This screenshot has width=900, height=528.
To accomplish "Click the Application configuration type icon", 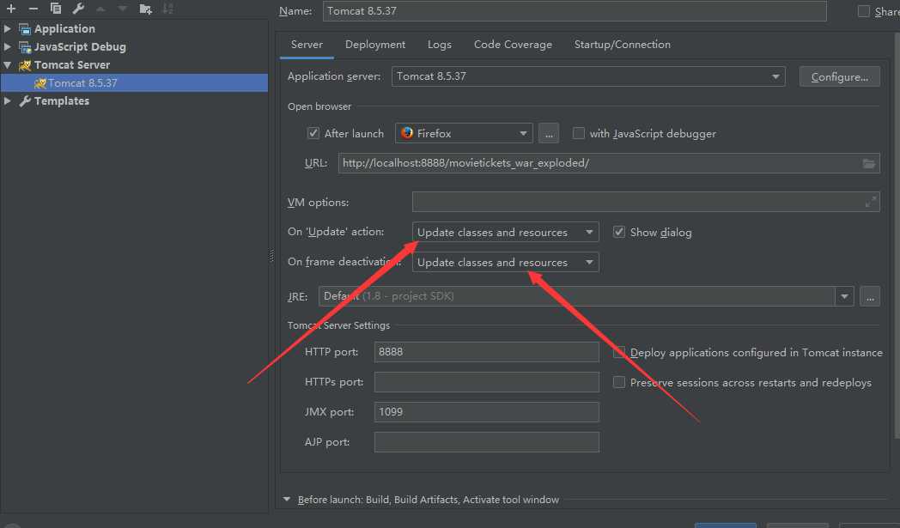I will click(x=25, y=28).
